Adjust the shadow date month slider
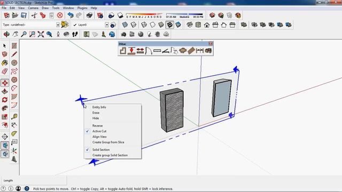This screenshot has width=342, height=192. [x=144, y=15]
